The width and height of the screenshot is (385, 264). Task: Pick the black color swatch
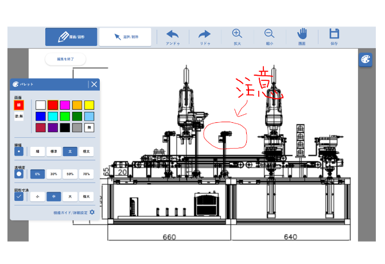65,127
